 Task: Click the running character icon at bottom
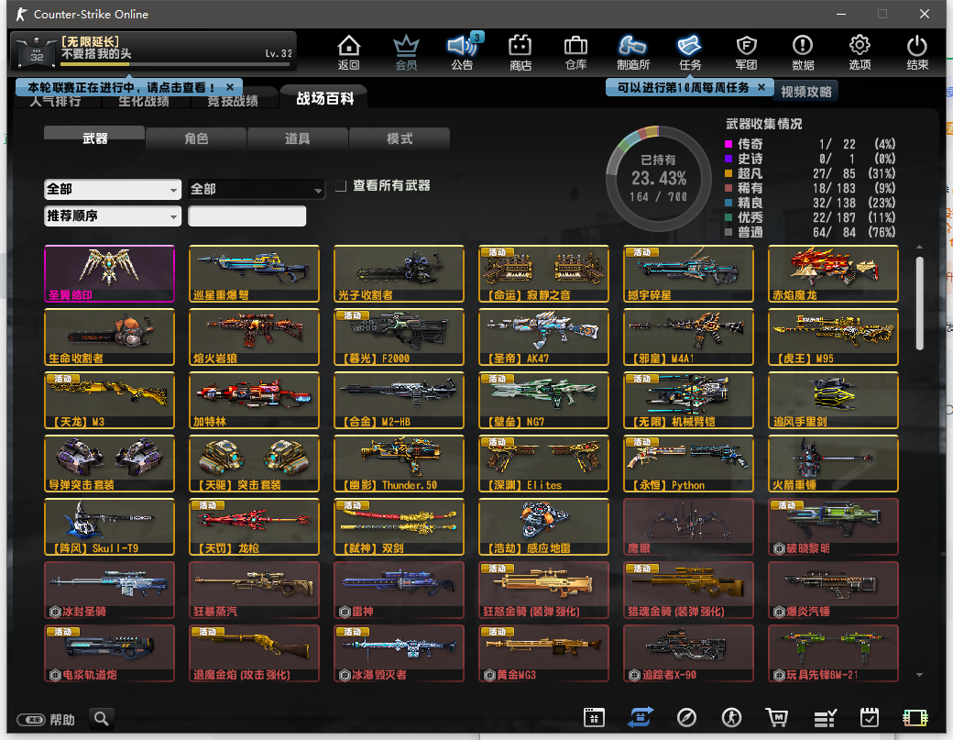(x=731, y=717)
